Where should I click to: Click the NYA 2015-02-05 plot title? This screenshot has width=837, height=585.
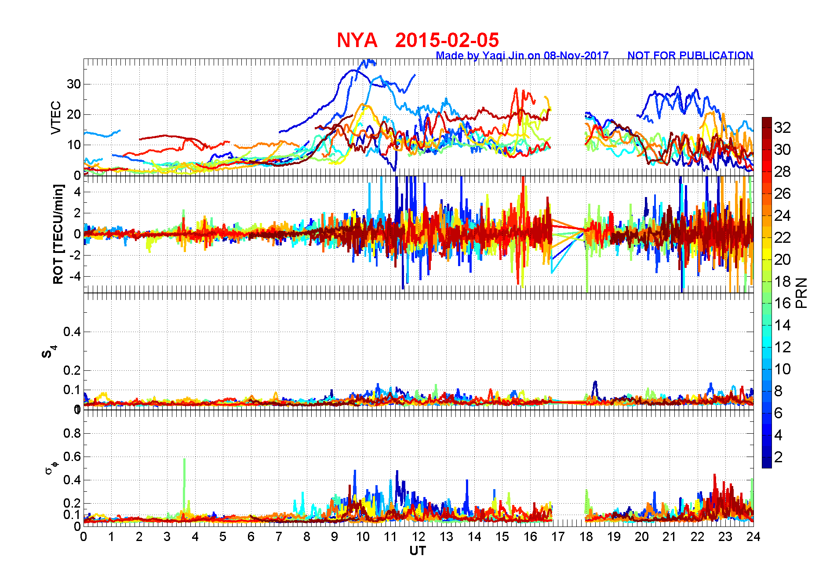418,40
